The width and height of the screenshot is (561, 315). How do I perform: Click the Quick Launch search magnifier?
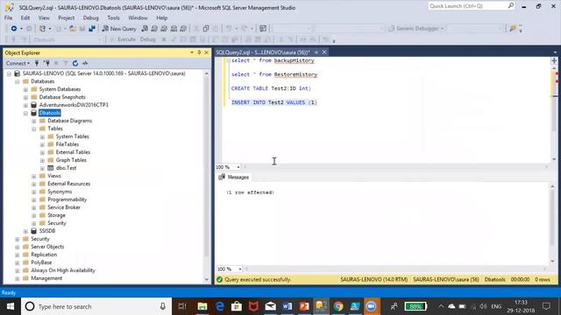click(x=510, y=6)
